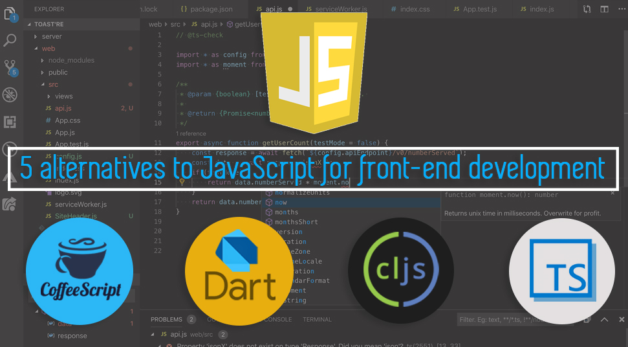This screenshot has width=628, height=347.
Task: Switch to the index.css tab
Action: pyautogui.click(x=410, y=9)
